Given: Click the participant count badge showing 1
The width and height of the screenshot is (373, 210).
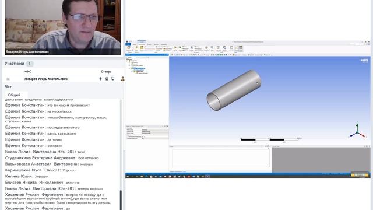Looking at the screenshot, I should [x=30, y=64].
